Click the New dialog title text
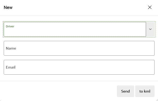This screenshot has height=101, width=158. tap(8, 7)
